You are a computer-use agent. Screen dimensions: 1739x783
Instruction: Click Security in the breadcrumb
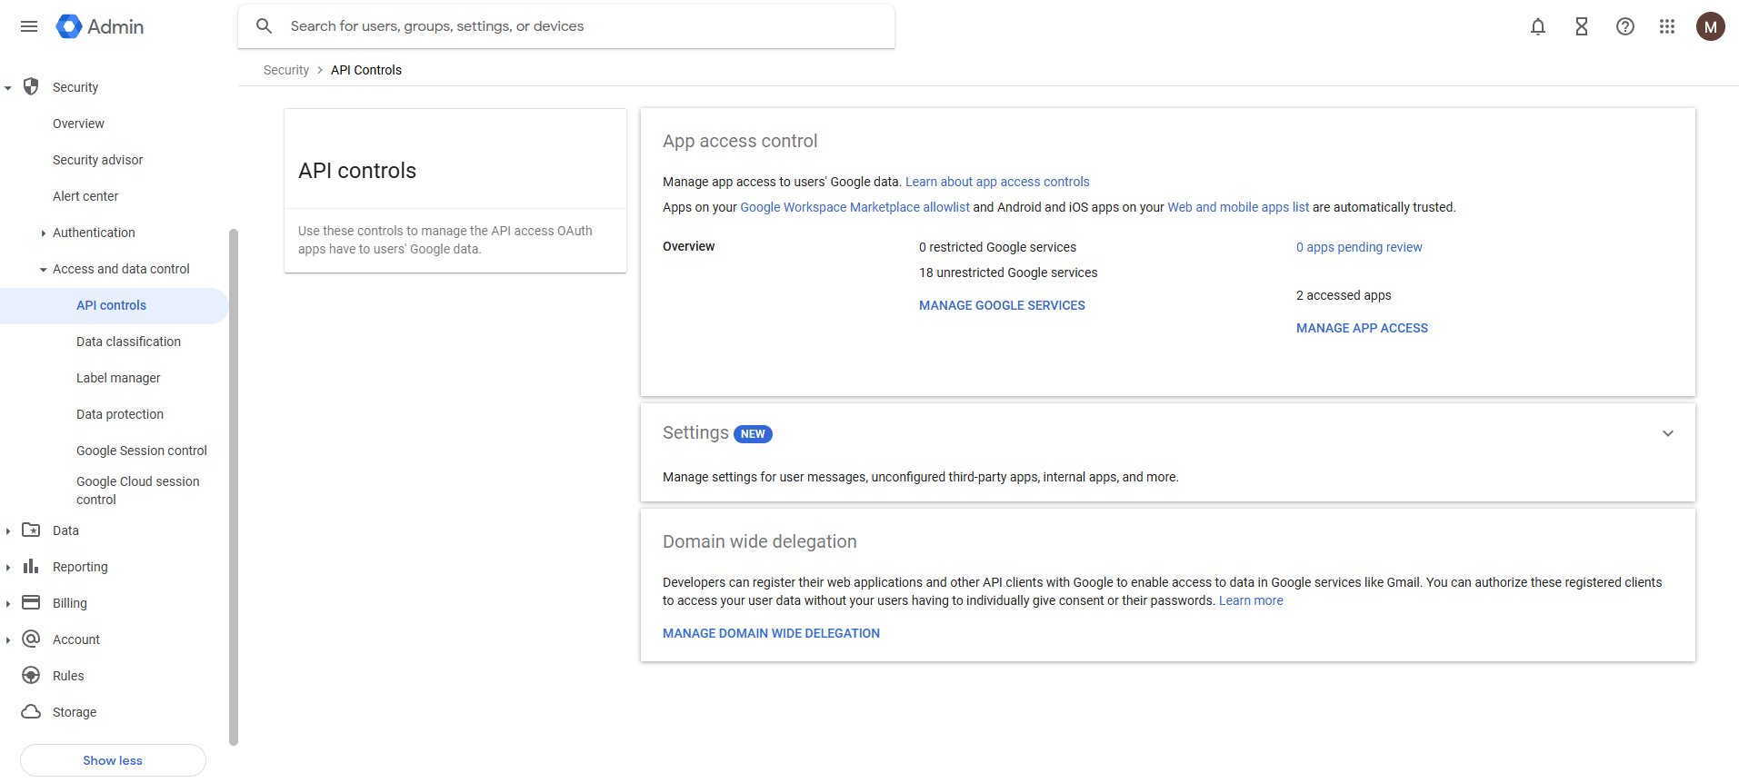[x=286, y=70]
